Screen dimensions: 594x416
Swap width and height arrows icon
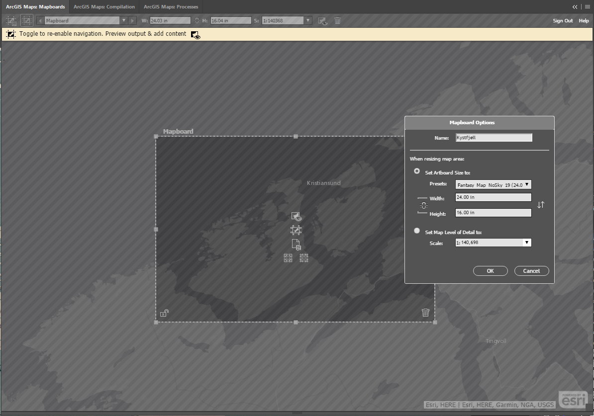click(541, 205)
